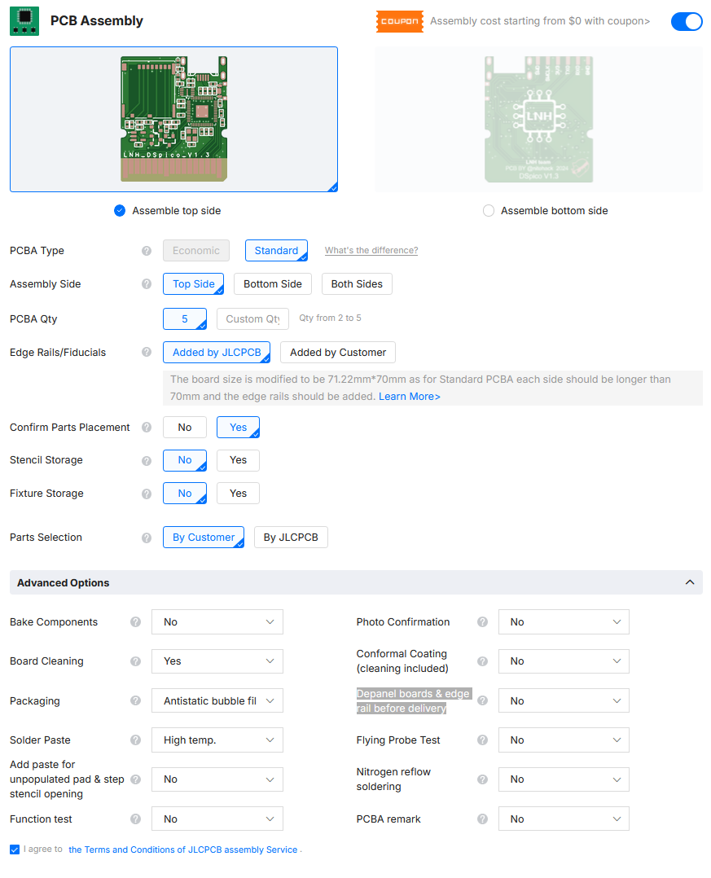Screen dimensions: 711x878
Task: Toggle the PCB Assembly switch off
Action: [686, 21]
